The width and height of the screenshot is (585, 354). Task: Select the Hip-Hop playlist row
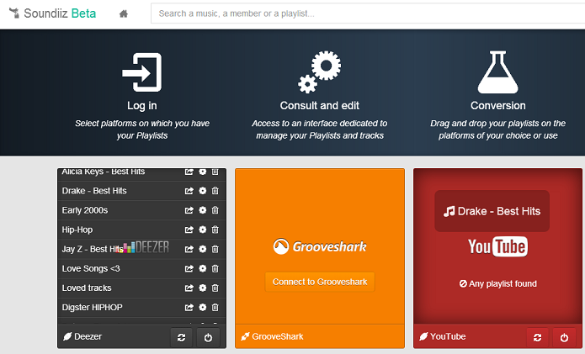click(x=141, y=230)
